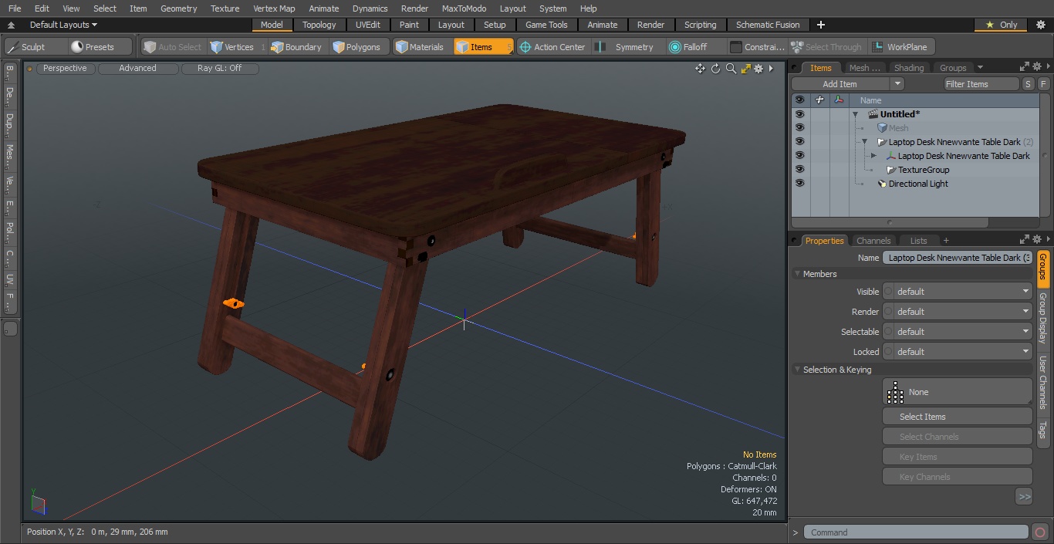Screen dimensions: 1054x544
Task: Open the Render dropdown
Action: click(957, 312)
